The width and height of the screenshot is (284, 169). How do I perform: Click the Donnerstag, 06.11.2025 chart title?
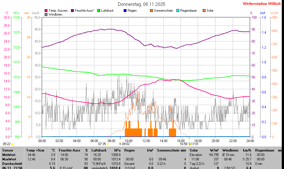[141, 4]
